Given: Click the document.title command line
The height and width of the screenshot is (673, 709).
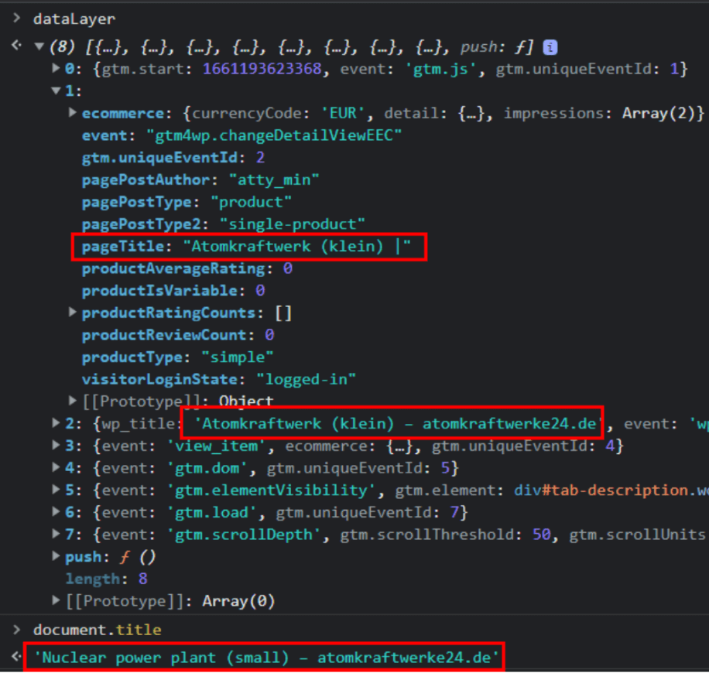Looking at the screenshot, I should 97,630.
